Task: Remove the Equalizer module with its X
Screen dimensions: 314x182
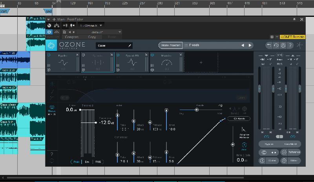Action: coord(77,55)
